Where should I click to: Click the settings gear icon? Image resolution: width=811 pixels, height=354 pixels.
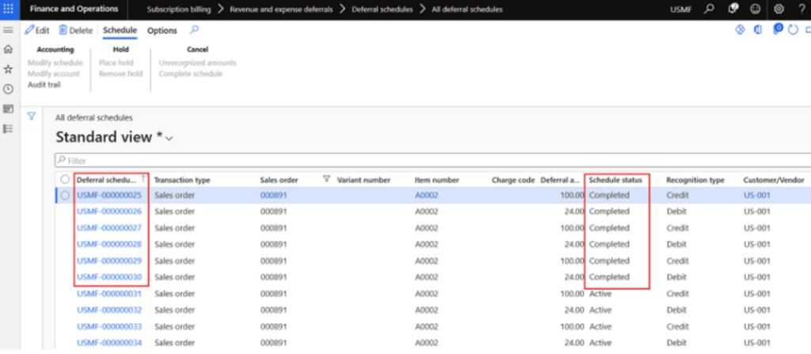(x=779, y=10)
